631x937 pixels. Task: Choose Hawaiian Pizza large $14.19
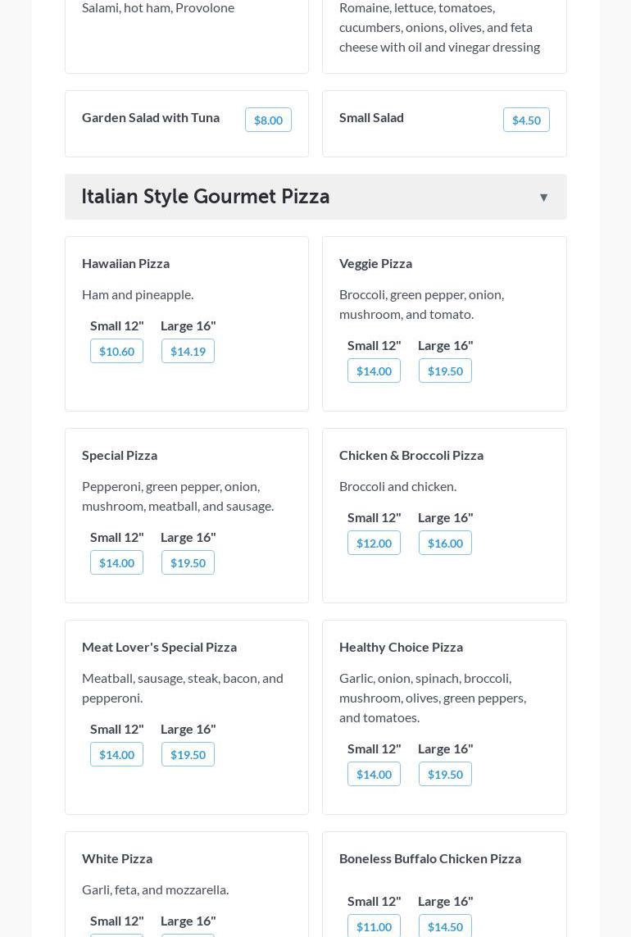tap(188, 351)
